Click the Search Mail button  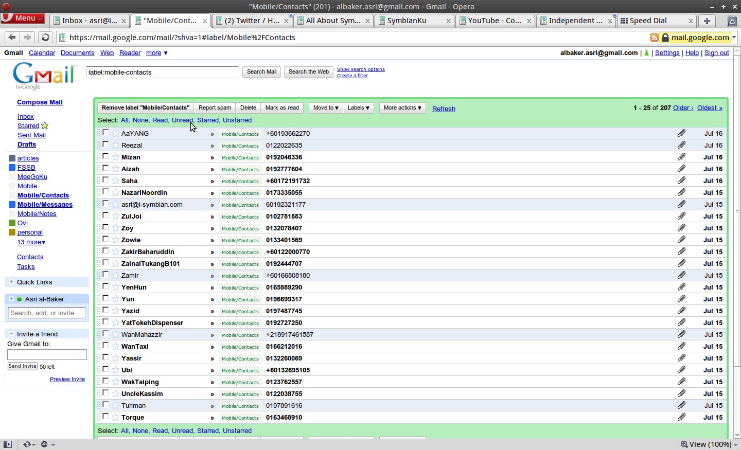261,72
